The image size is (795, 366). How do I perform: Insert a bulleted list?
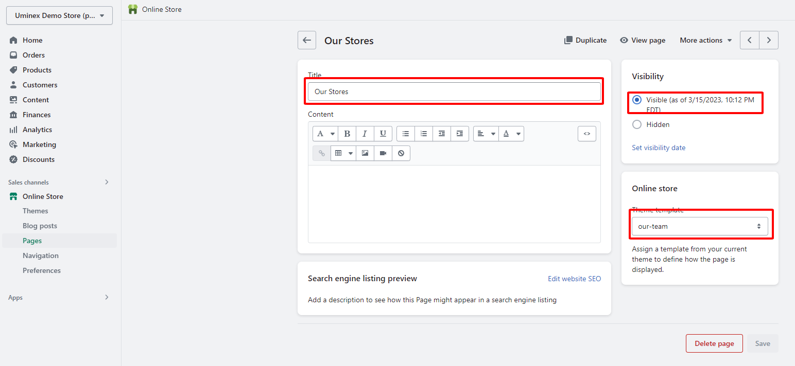406,134
